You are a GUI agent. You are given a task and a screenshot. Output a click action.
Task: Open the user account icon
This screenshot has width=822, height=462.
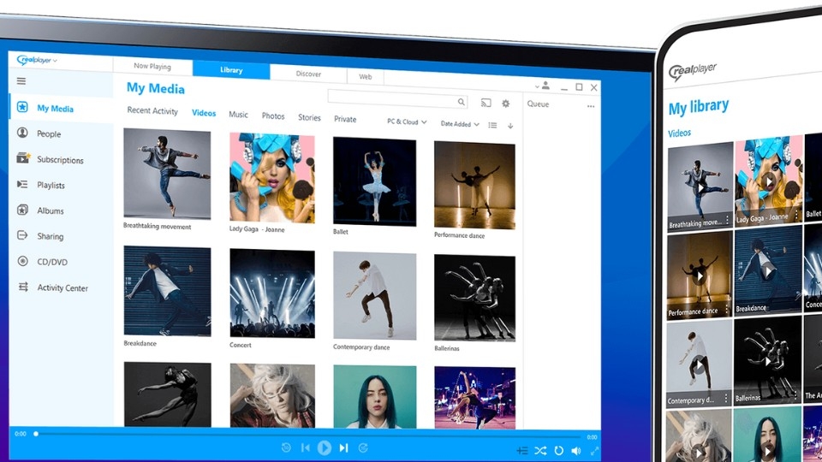click(545, 85)
